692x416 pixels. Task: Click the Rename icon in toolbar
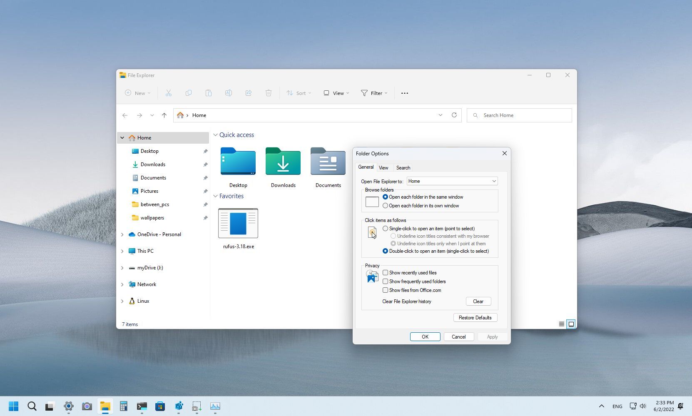click(229, 93)
